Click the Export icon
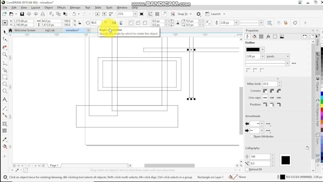Screen dimensions: 323x182 (104, 14)
